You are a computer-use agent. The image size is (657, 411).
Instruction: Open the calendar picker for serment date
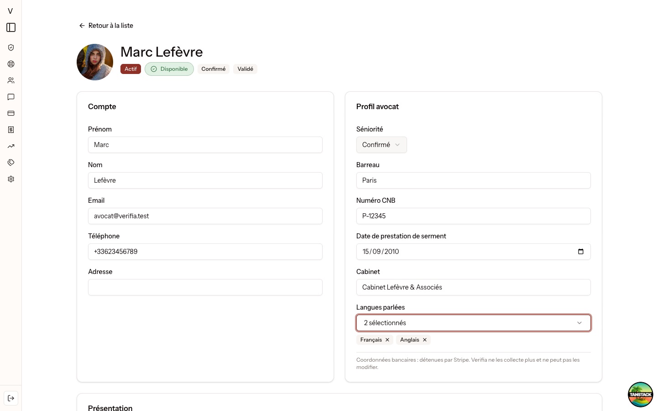tap(581, 252)
